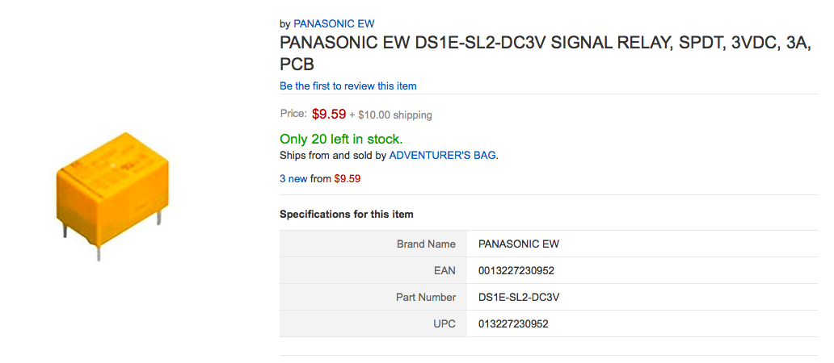Click the $9.59 price after '3 new from'

pos(347,178)
